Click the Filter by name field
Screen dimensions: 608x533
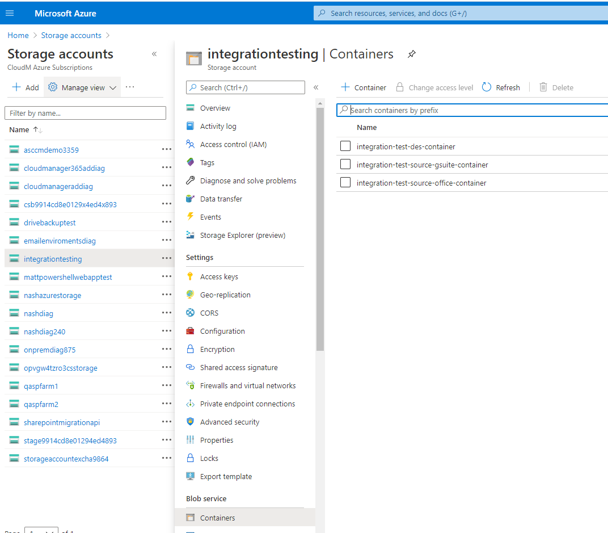pyautogui.click(x=85, y=113)
